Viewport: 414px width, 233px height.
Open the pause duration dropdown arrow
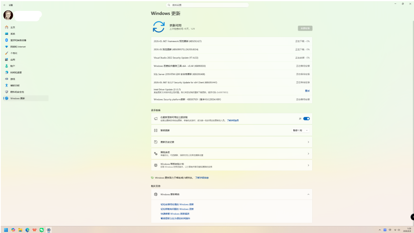pos(307,130)
